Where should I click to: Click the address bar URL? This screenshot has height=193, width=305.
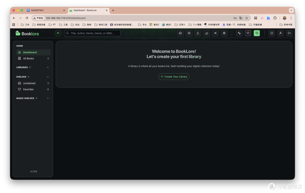point(66,18)
